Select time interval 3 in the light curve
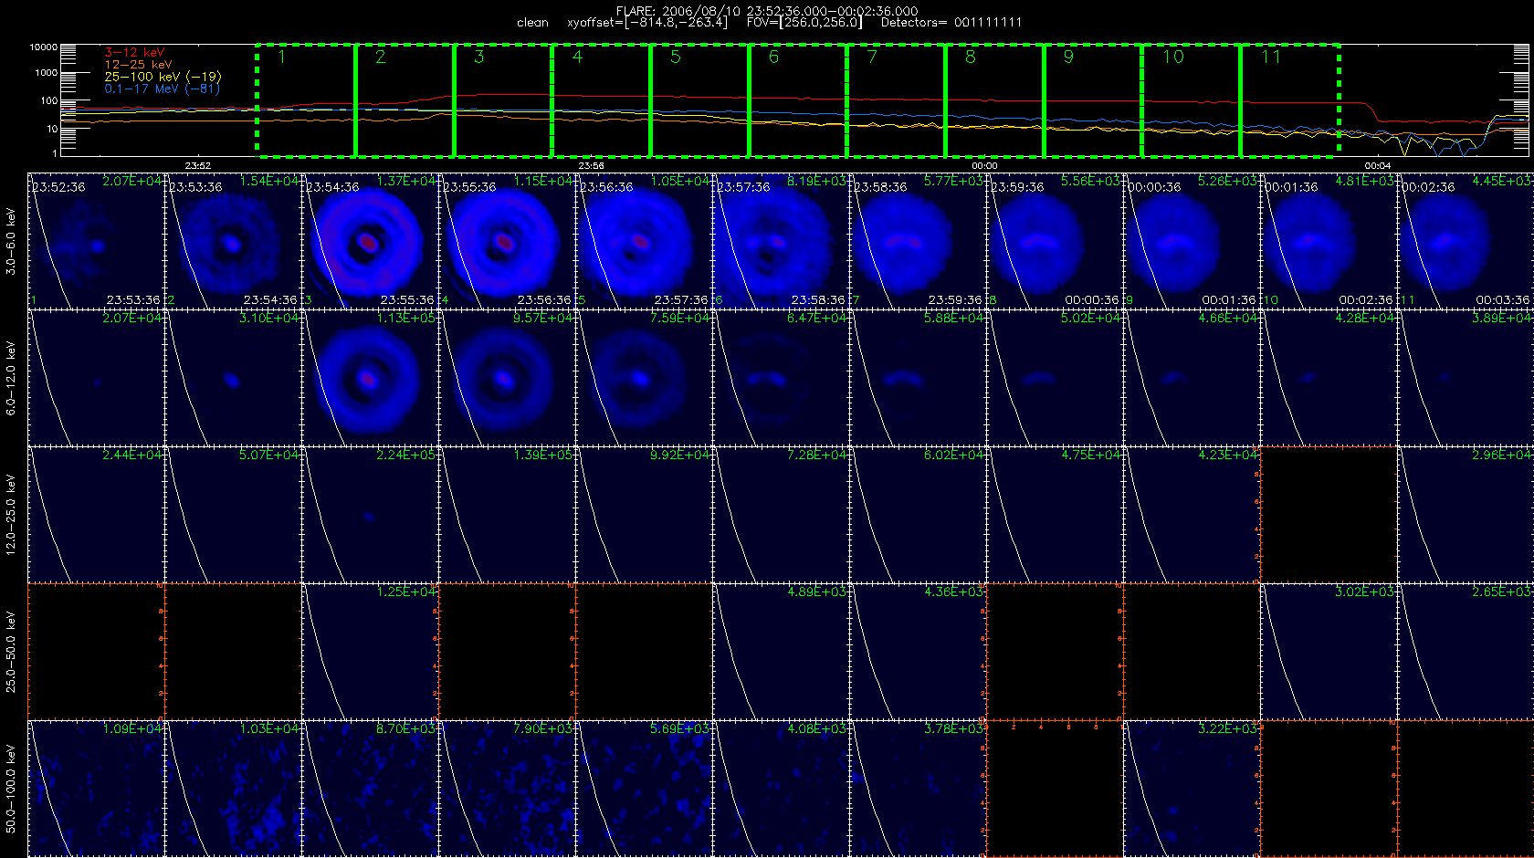This screenshot has height=858, width=1534. coord(503,100)
